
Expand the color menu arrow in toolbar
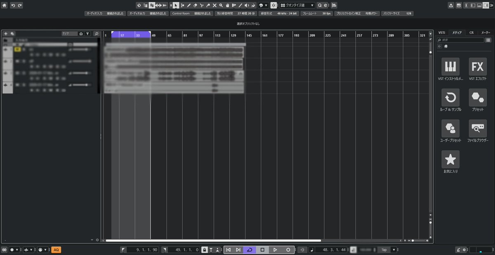266,5
